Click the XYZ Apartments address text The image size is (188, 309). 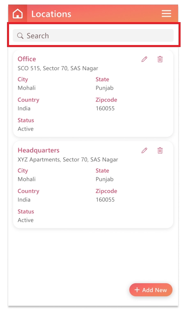(x=68, y=160)
